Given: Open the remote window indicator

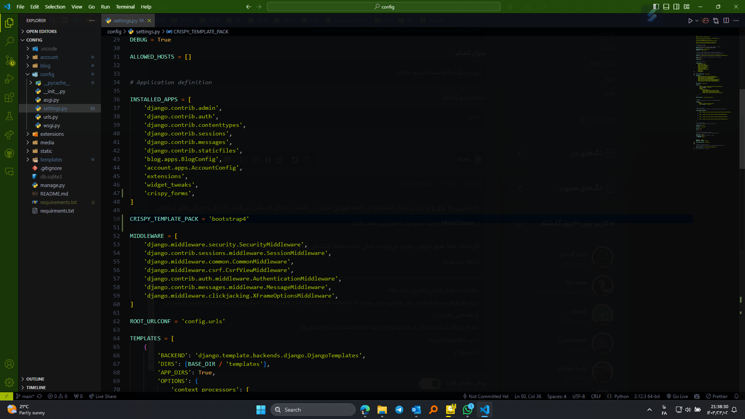Looking at the screenshot, I should coord(6,396).
